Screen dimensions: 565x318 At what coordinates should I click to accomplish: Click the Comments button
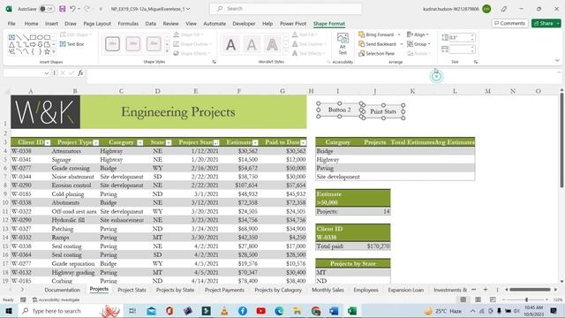(x=509, y=23)
